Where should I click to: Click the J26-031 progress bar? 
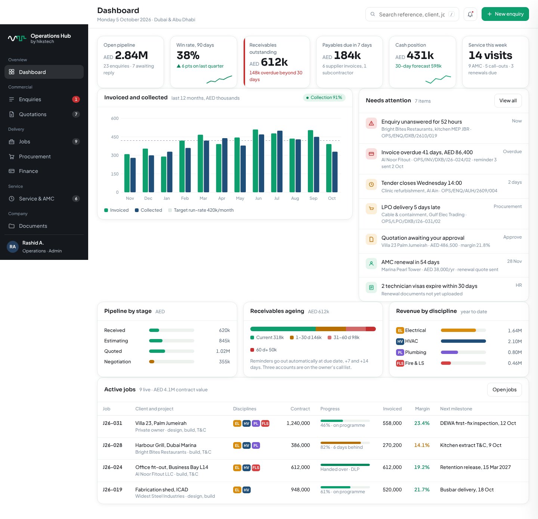pyautogui.click(x=345, y=421)
